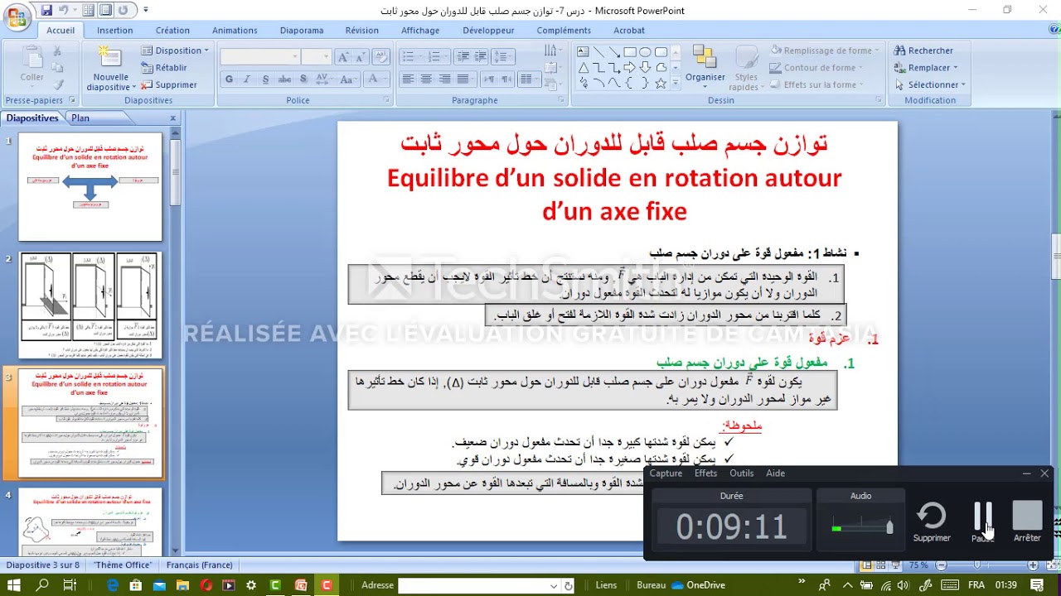The height and width of the screenshot is (596, 1061).
Task: Adjust the zoom slider in status bar
Action: [x=978, y=565]
